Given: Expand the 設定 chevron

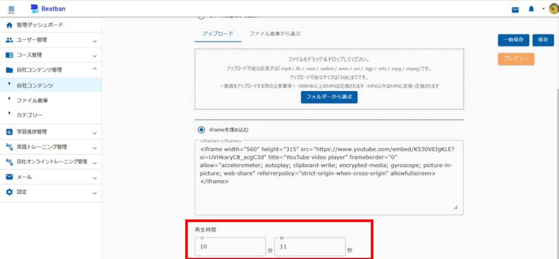Looking at the screenshot, I should (x=94, y=193).
